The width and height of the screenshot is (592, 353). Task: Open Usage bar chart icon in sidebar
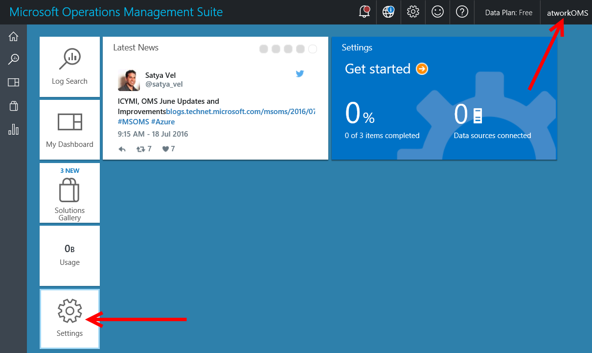coord(14,129)
